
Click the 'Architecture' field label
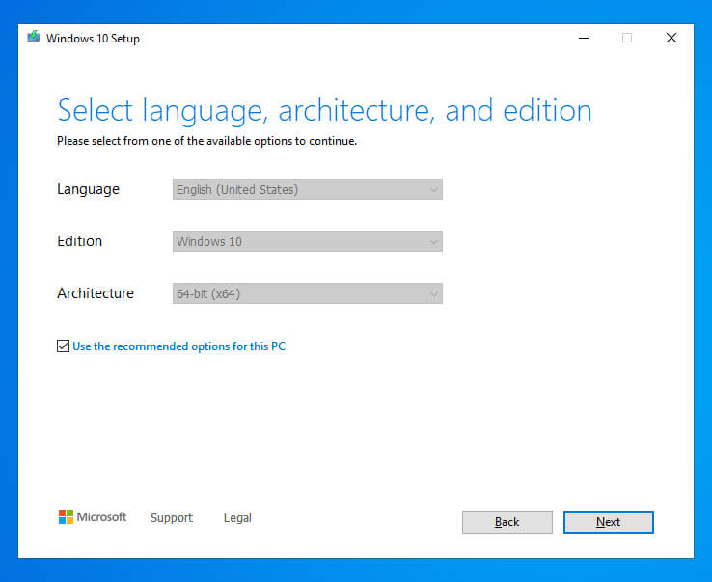pos(96,293)
